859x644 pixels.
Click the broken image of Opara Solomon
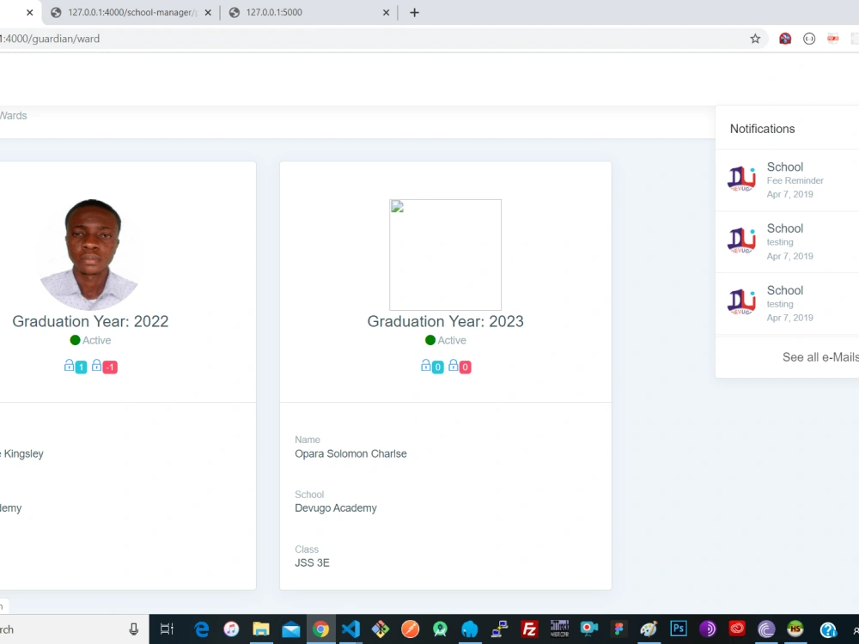click(445, 255)
